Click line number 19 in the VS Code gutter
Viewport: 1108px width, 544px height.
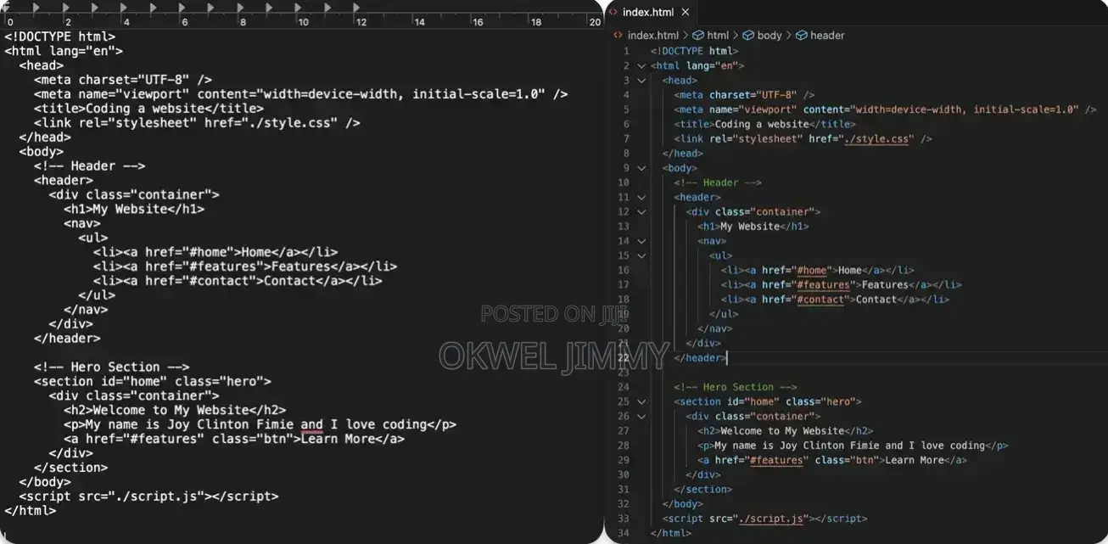click(624, 314)
